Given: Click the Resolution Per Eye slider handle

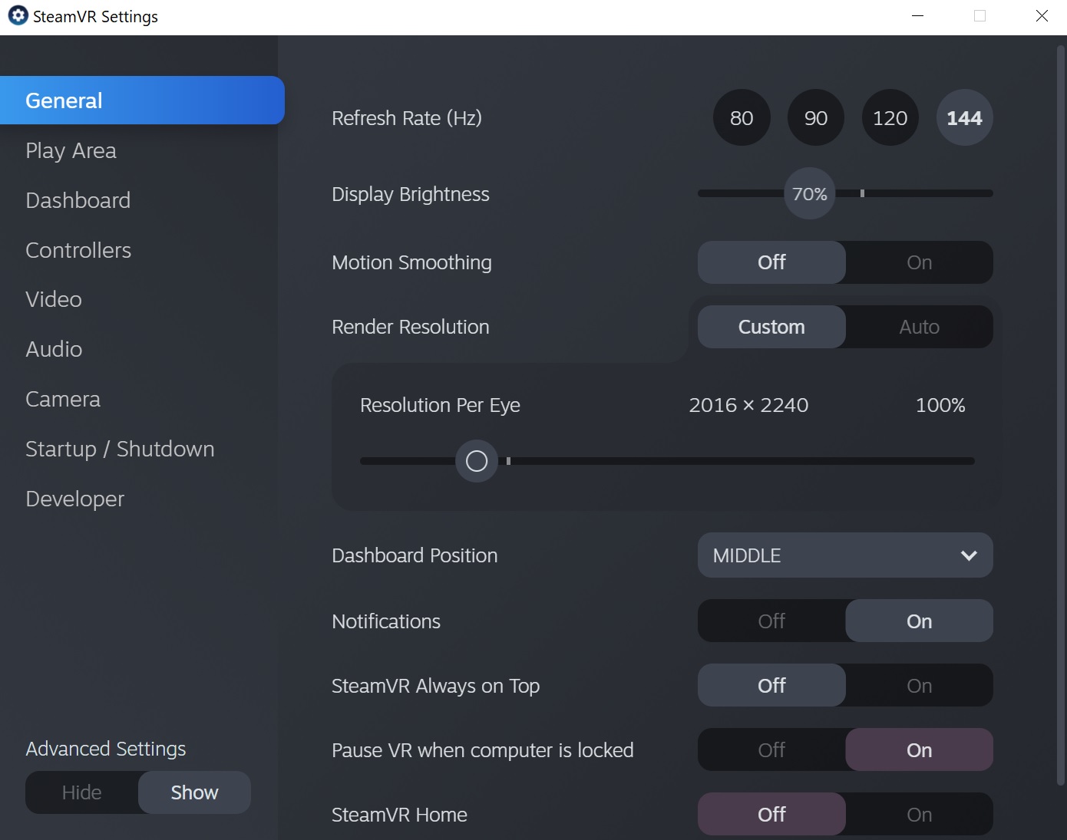Looking at the screenshot, I should (477, 461).
